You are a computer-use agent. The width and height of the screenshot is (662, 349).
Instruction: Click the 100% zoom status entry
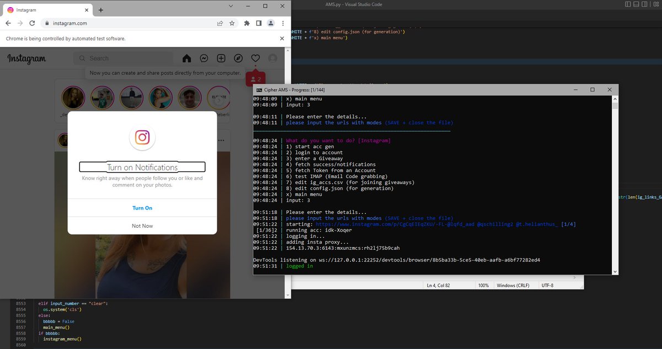coord(484,286)
